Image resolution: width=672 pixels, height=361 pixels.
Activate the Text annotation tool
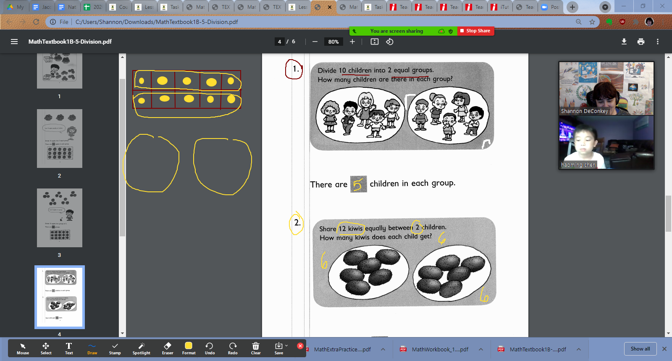pos(69,348)
